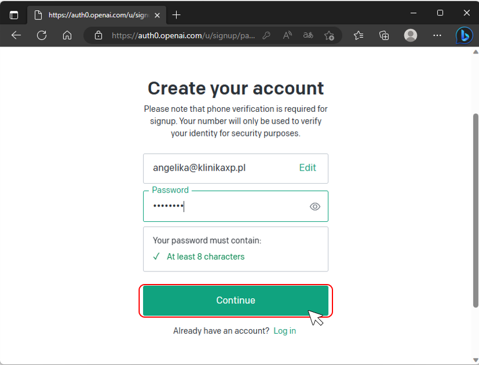Toggle the vertical tabs panel

point(14,15)
